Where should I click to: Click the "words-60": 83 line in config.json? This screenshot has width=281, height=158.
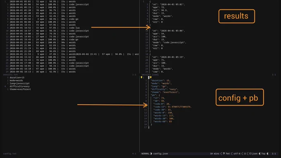click(x=162, y=121)
